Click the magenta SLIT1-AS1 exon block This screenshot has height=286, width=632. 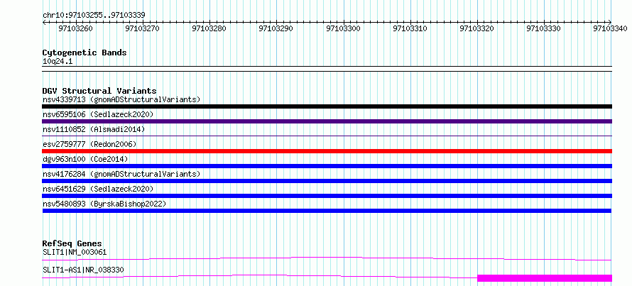(x=545, y=278)
